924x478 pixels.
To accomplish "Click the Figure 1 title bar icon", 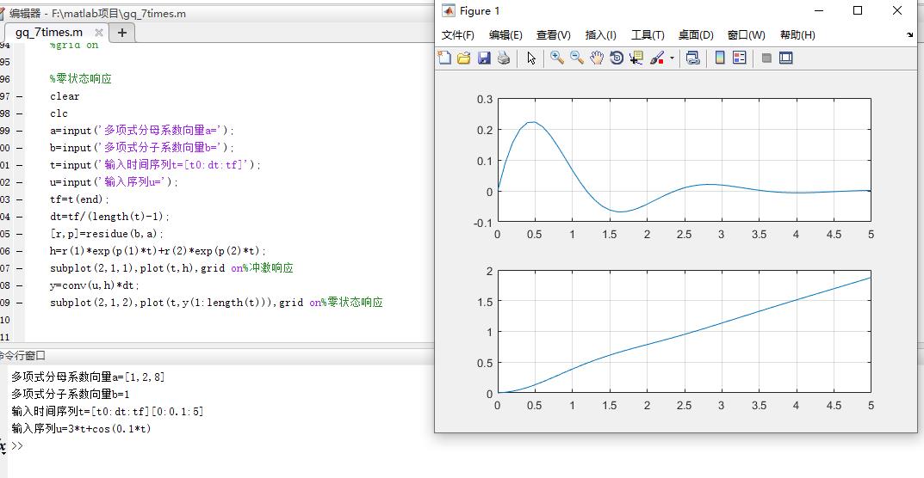I will click(x=449, y=10).
